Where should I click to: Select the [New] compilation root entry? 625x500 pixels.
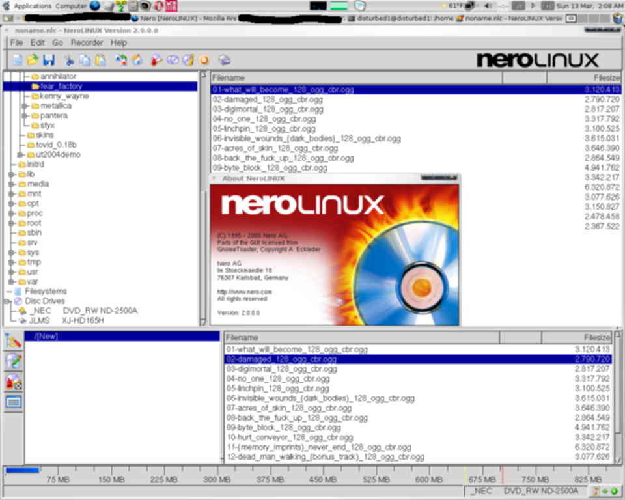coord(122,337)
